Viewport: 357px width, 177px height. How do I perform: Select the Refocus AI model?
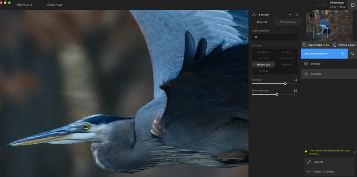coord(264,71)
